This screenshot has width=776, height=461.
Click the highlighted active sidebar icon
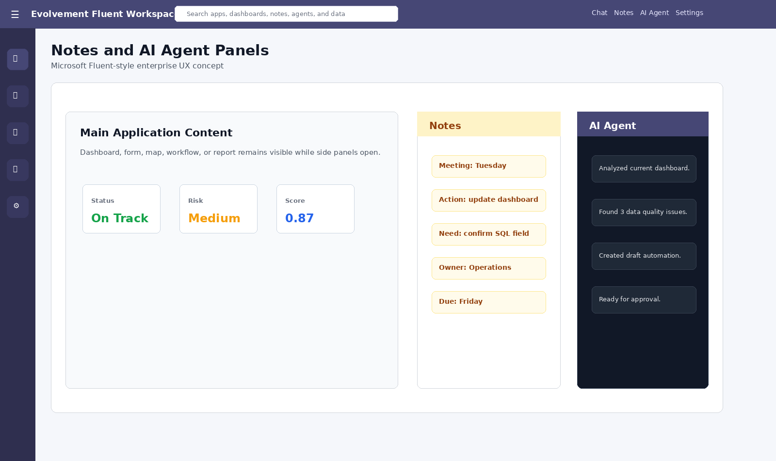(17, 59)
